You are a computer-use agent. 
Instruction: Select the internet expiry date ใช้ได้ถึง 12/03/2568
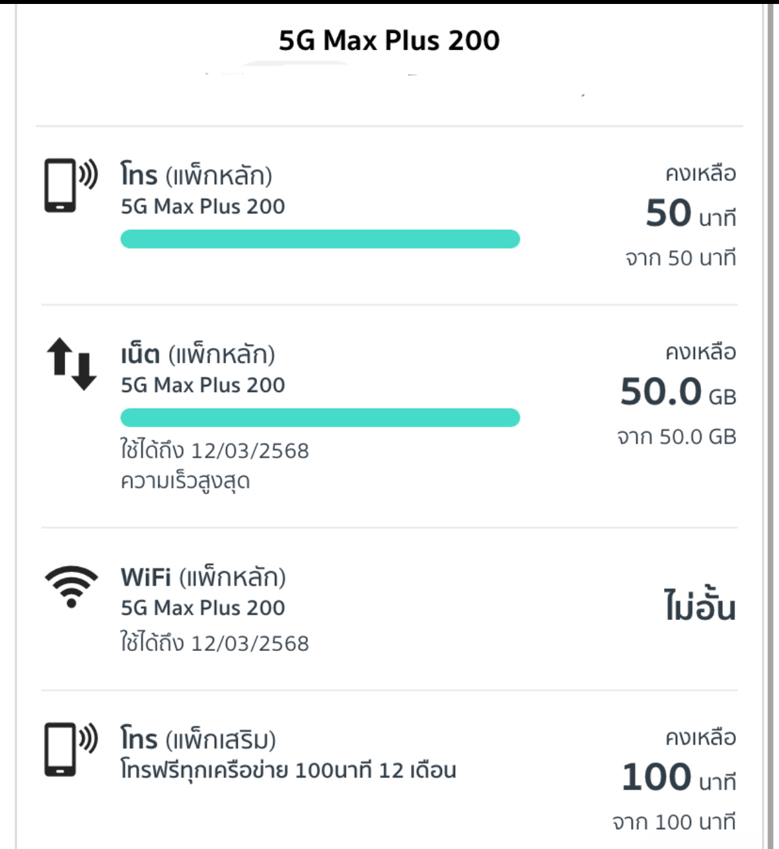click(215, 450)
